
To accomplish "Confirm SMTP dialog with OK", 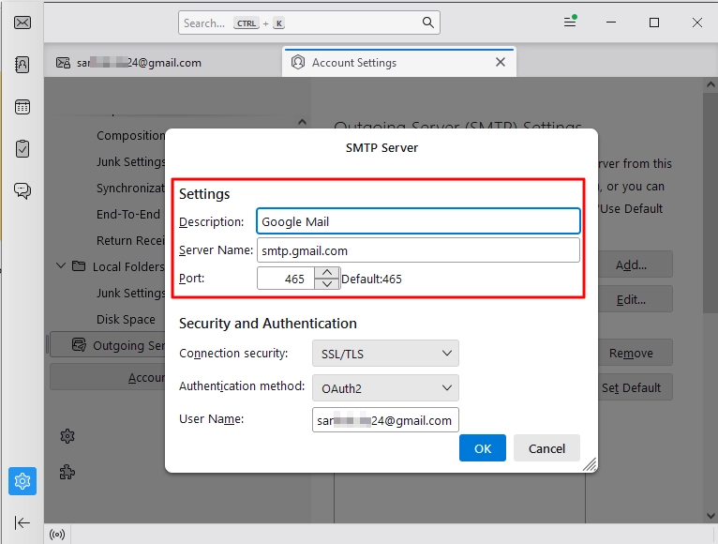I will [483, 447].
